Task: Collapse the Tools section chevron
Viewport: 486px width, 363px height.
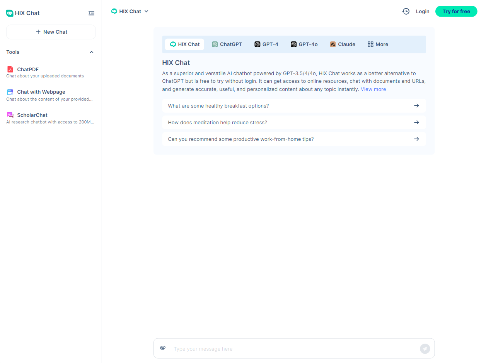Action: click(x=92, y=52)
